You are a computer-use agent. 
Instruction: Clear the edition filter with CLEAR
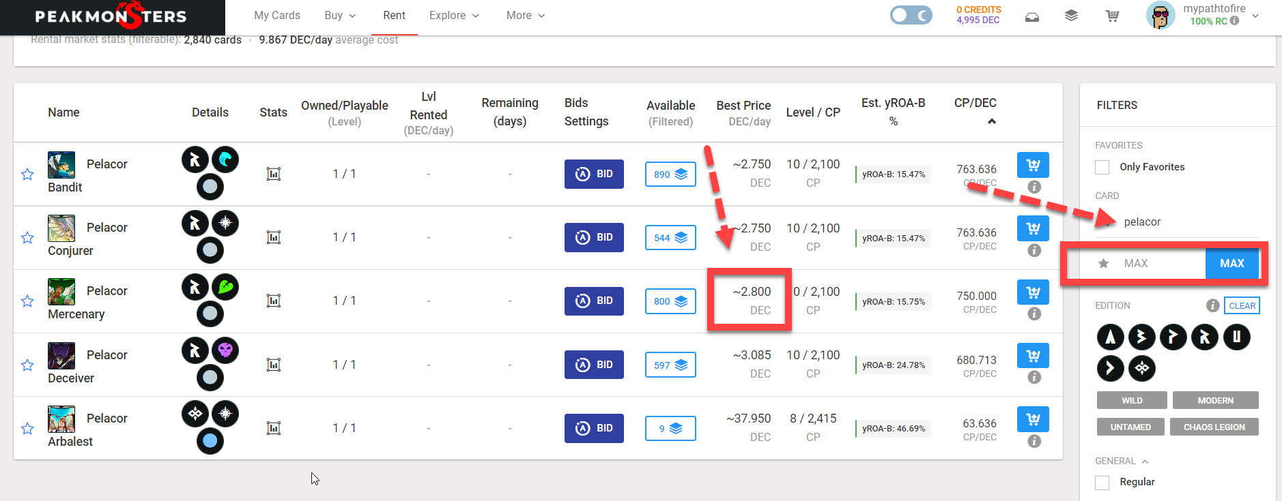coord(1242,305)
